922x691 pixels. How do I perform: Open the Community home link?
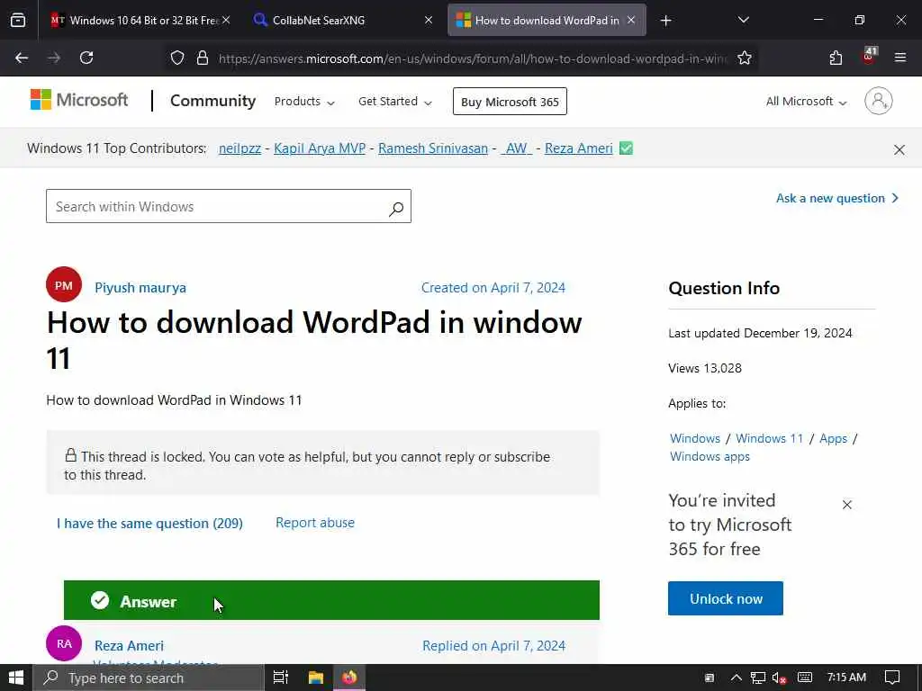pos(212,101)
